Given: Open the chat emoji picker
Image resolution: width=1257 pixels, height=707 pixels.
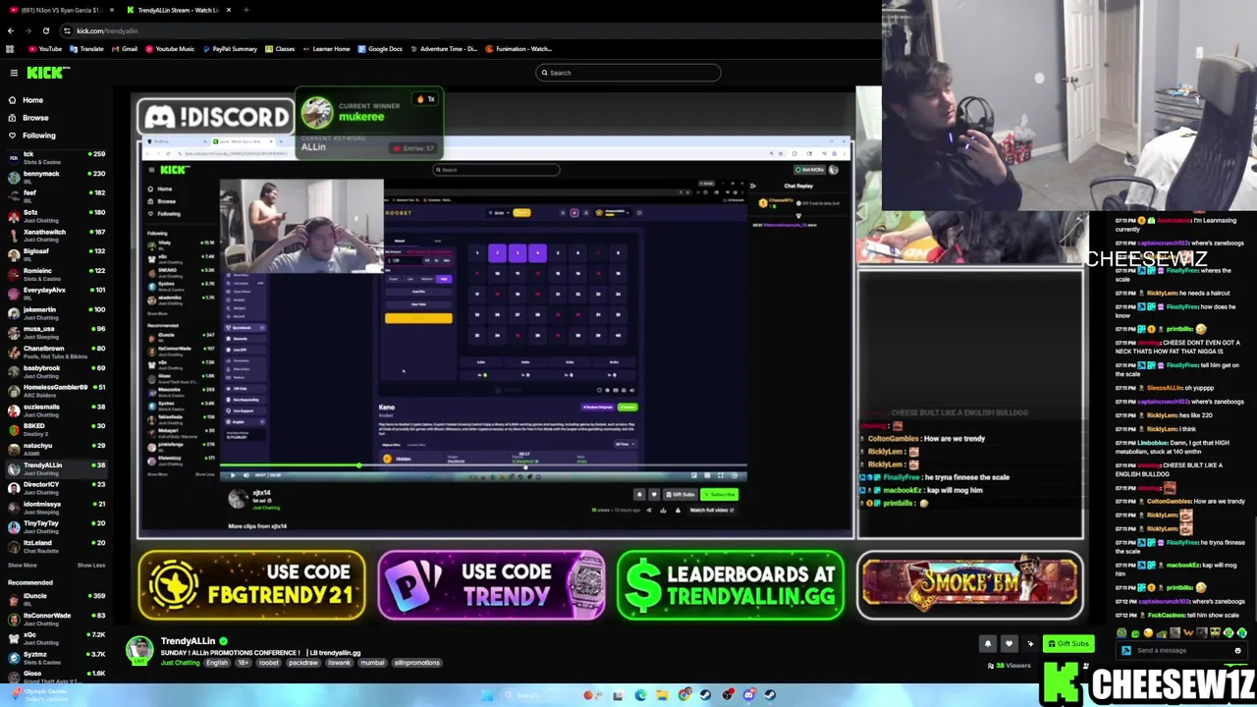Looking at the screenshot, I should (x=1237, y=650).
